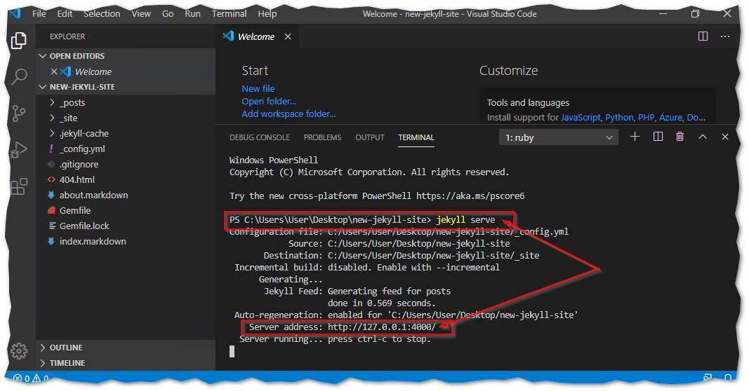
Task: Open the editor More Actions menu
Action: tap(725, 36)
